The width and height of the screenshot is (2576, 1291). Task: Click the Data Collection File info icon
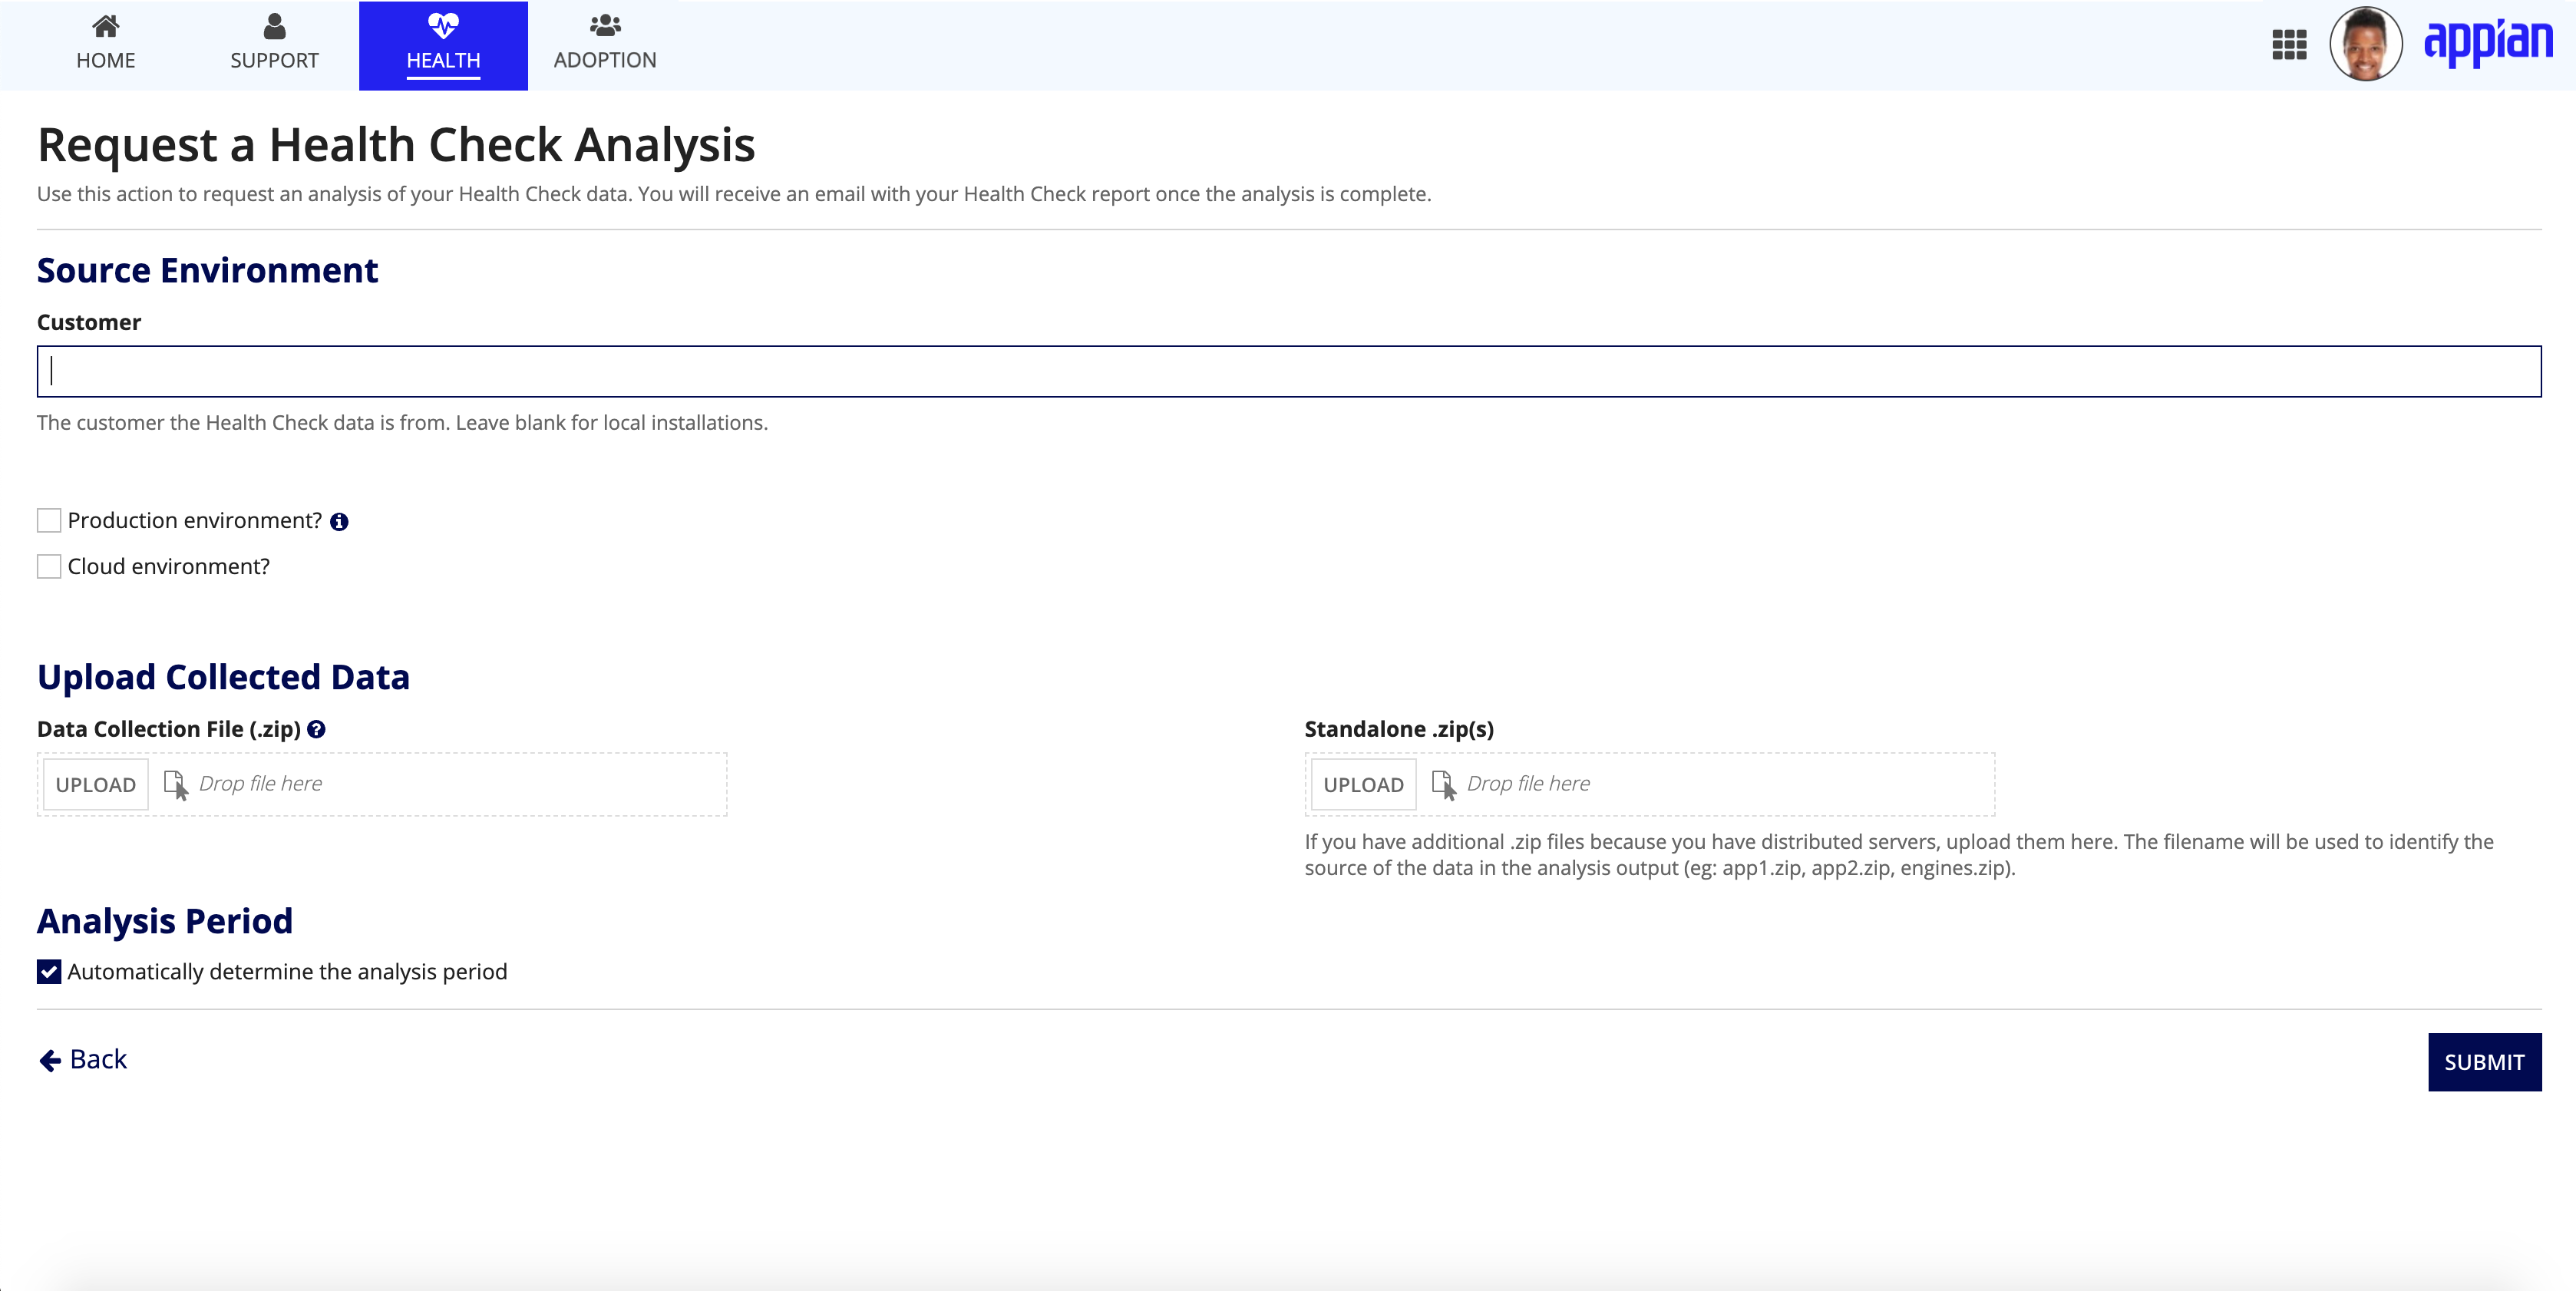316,728
